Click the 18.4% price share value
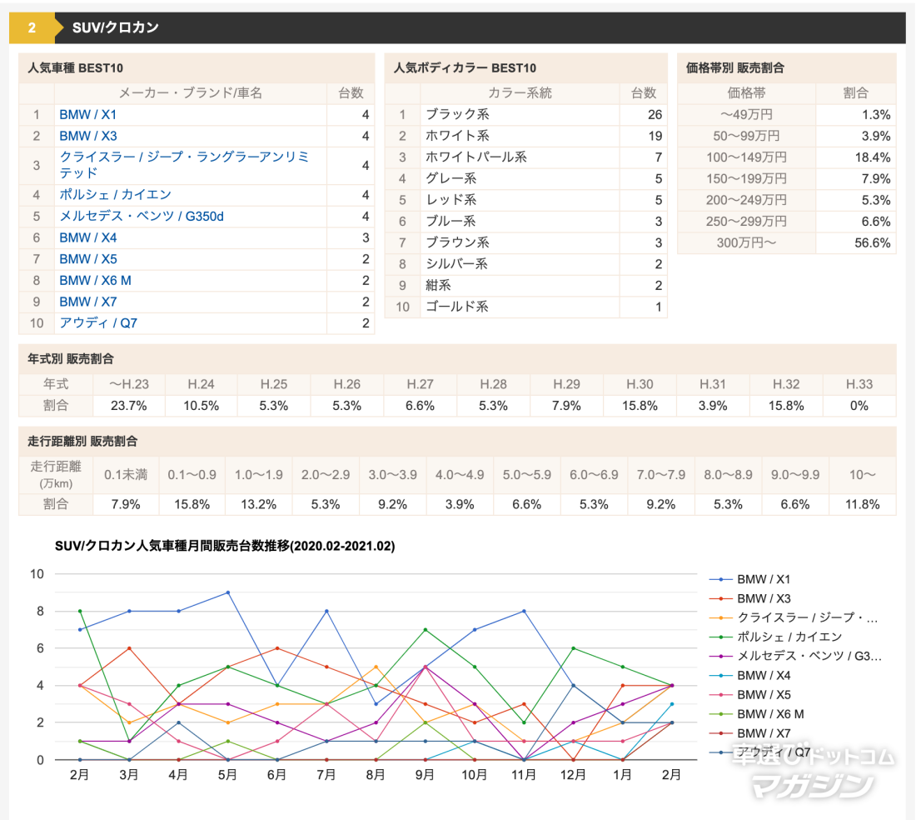 tap(872, 157)
